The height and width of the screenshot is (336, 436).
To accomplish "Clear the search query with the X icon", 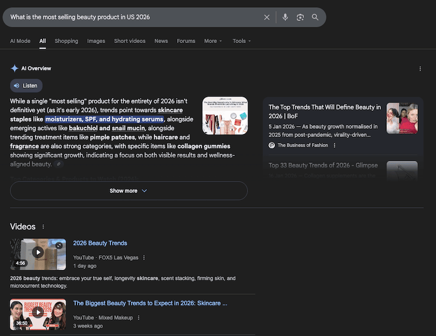I will (x=267, y=17).
